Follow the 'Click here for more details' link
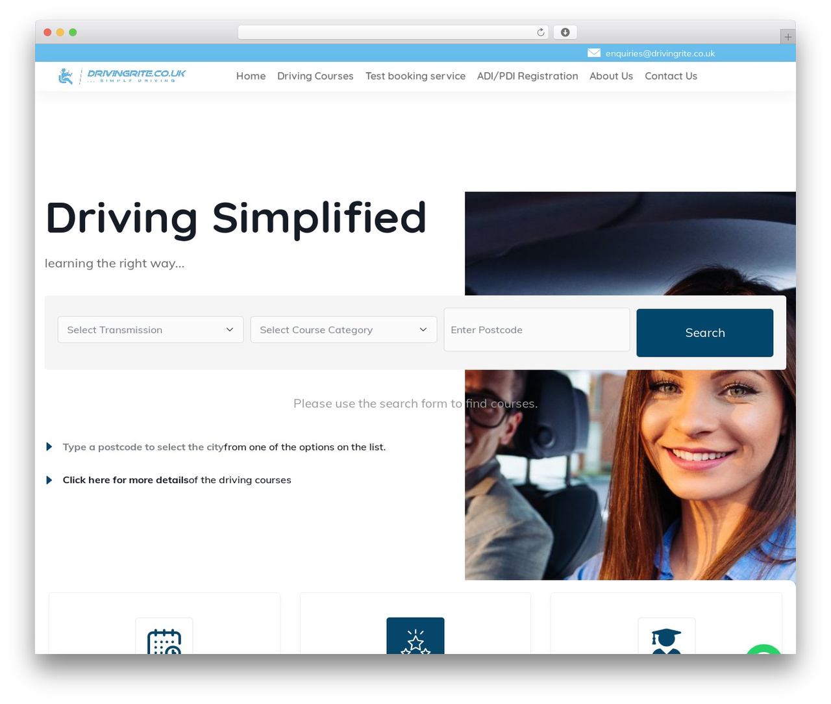 click(125, 480)
